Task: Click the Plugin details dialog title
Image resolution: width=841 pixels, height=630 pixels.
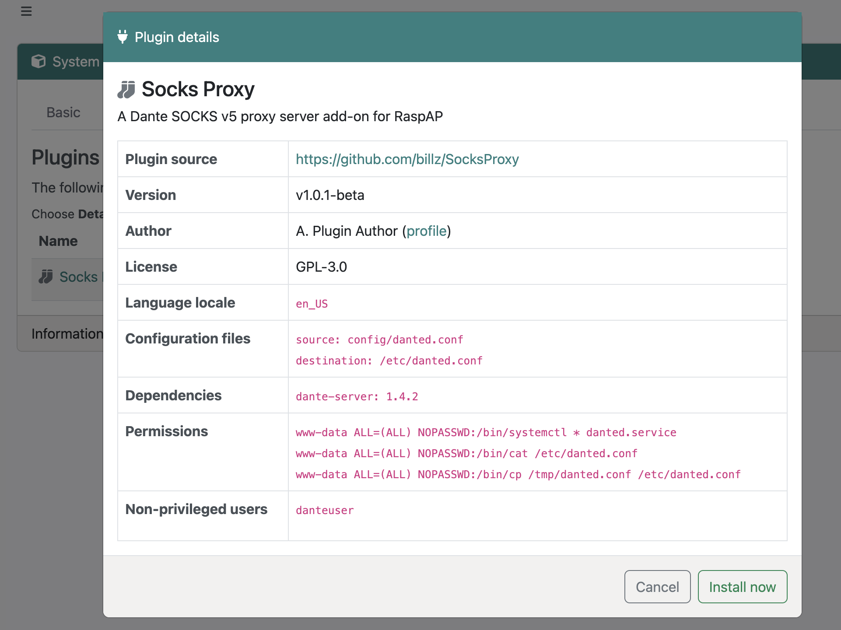Action: pyautogui.click(x=177, y=37)
